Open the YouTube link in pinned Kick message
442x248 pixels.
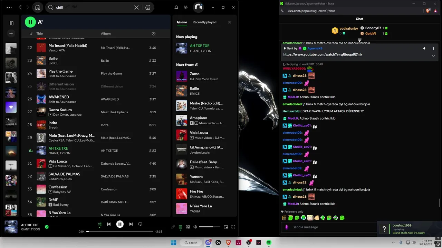pos(323,54)
